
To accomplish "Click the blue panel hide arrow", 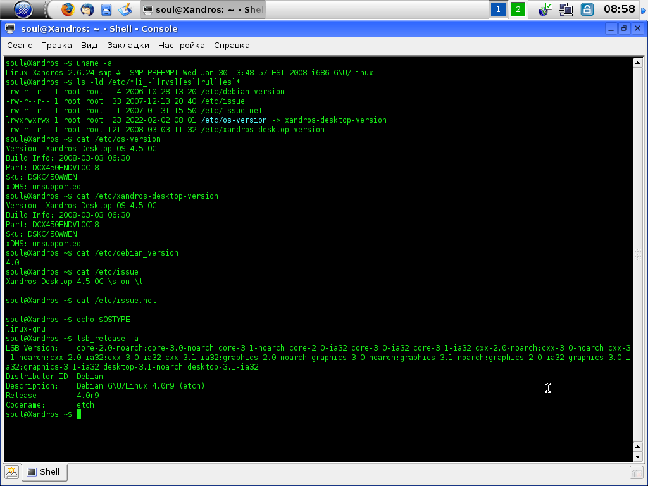I will pos(644,9).
